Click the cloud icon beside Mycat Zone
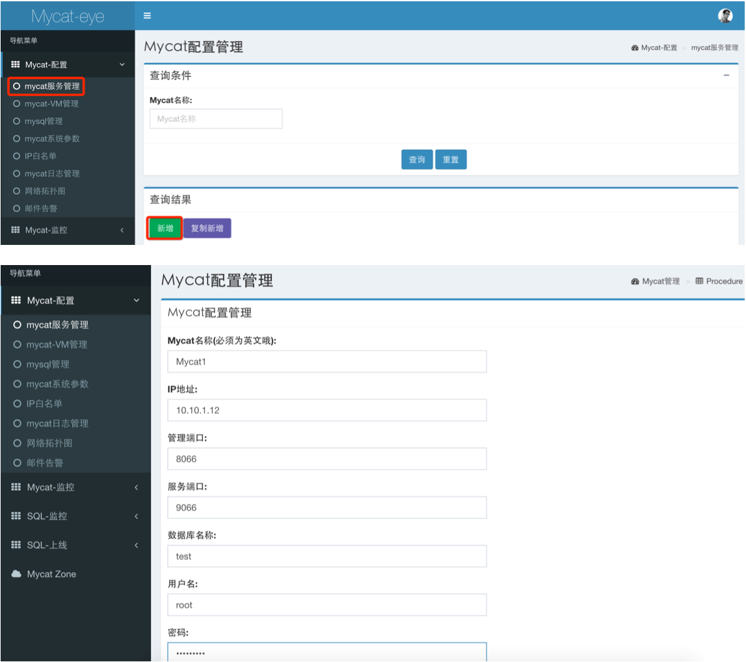The width and height of the screenshot is (746, 662). pos(16,574)
